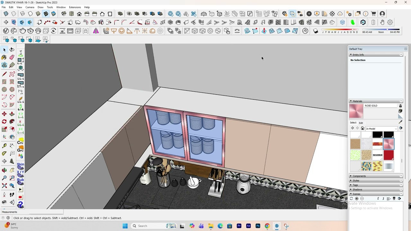The image size is (411, 231).
Task: Choose the Eraser tool
Action: [x=12, y=57]
